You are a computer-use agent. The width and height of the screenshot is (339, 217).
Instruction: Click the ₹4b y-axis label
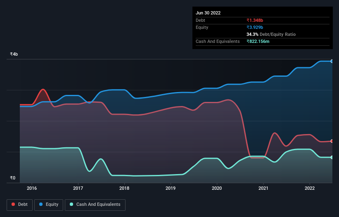(14, 54)
